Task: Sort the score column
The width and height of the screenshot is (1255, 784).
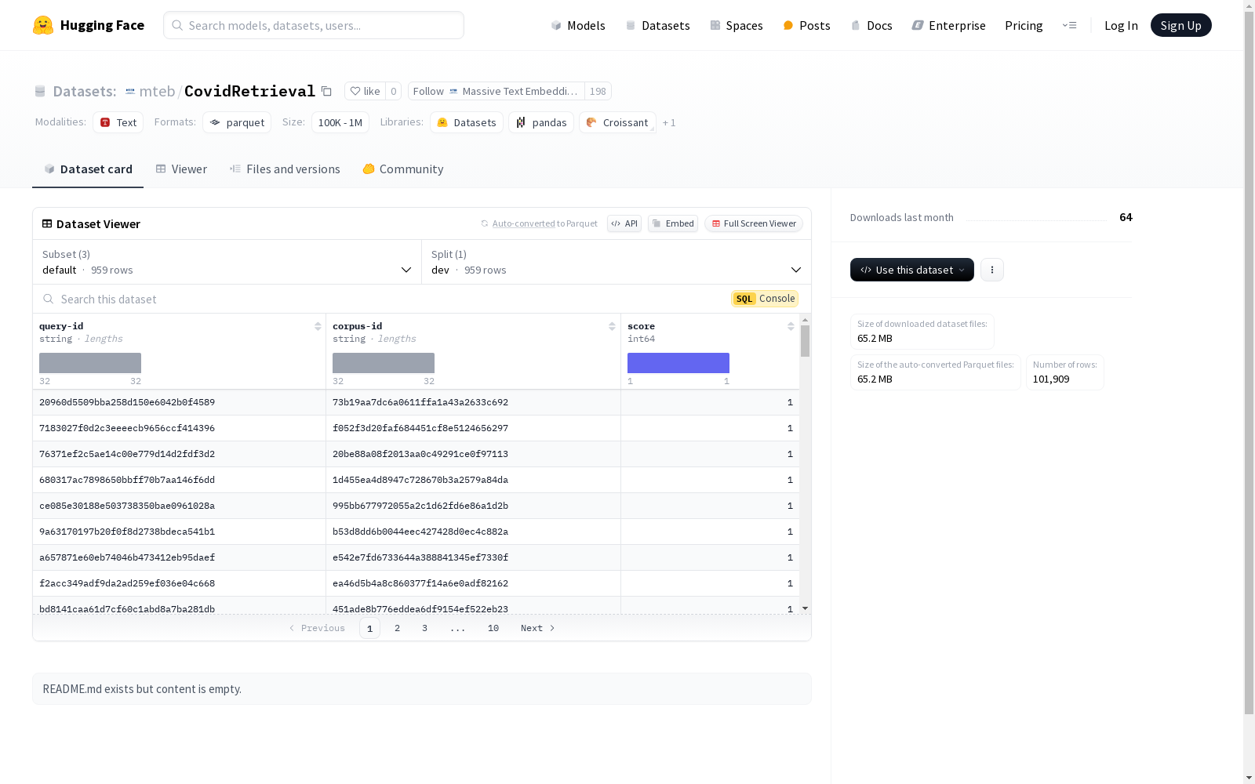Action: (791, 326)
